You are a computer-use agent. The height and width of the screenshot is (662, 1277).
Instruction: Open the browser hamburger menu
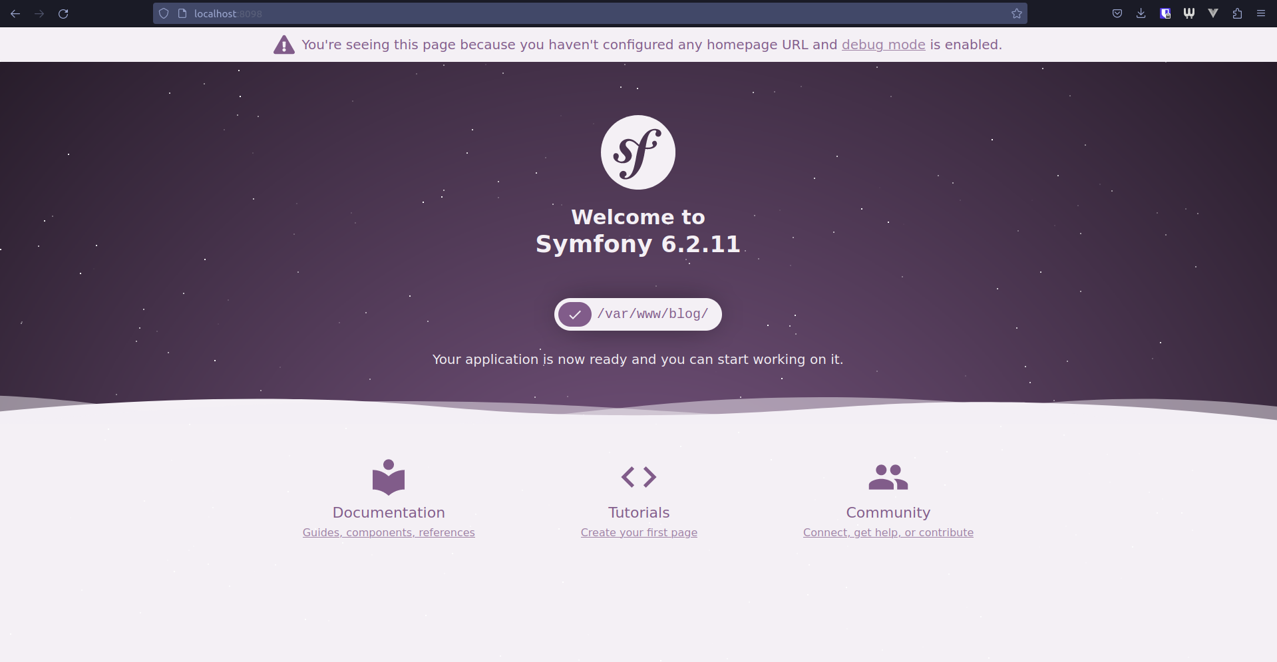[x=1261, y=13]
